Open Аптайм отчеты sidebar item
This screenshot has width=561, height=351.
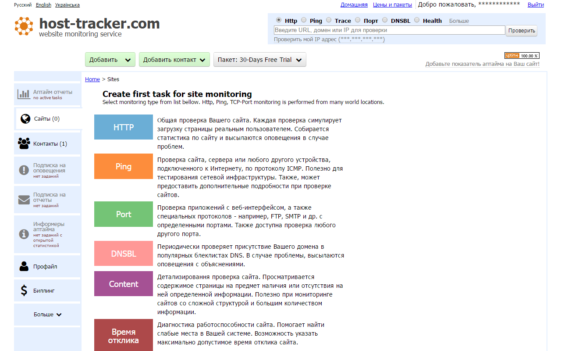point(48,94)
